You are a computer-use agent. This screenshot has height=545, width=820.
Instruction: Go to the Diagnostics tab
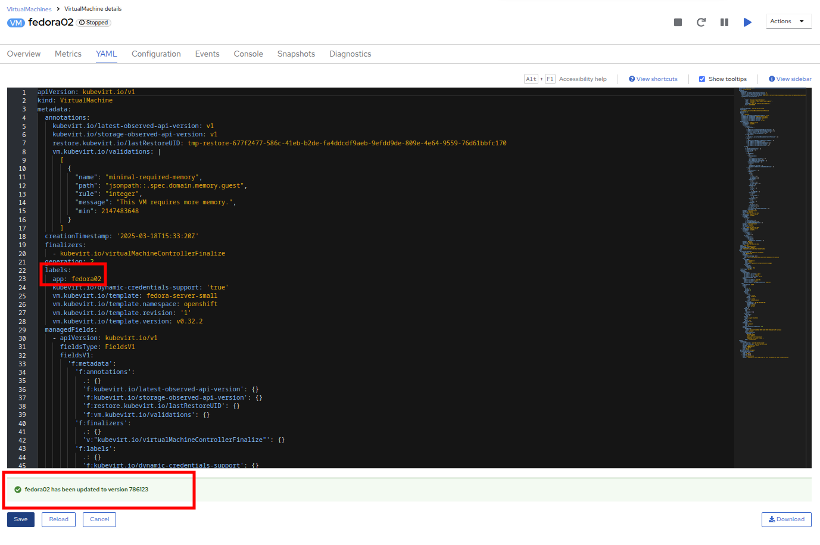[350, 54]
